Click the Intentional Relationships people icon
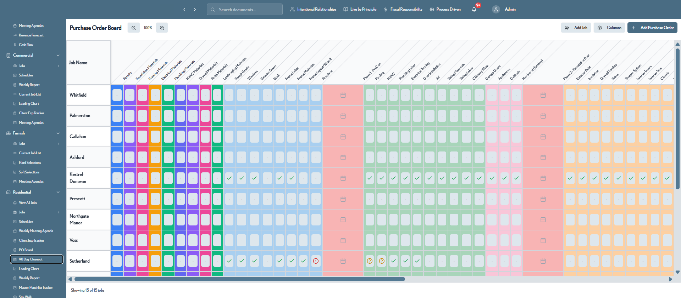 (x=292, y=10)
